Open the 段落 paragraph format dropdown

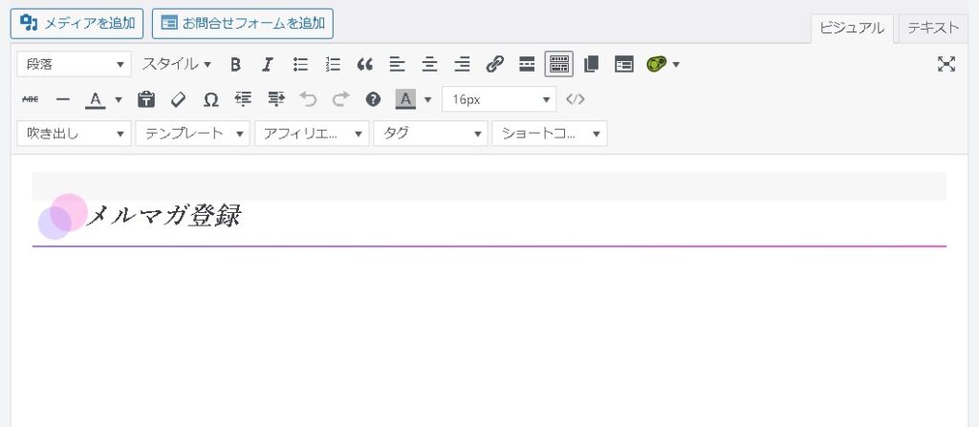point(74,64)
